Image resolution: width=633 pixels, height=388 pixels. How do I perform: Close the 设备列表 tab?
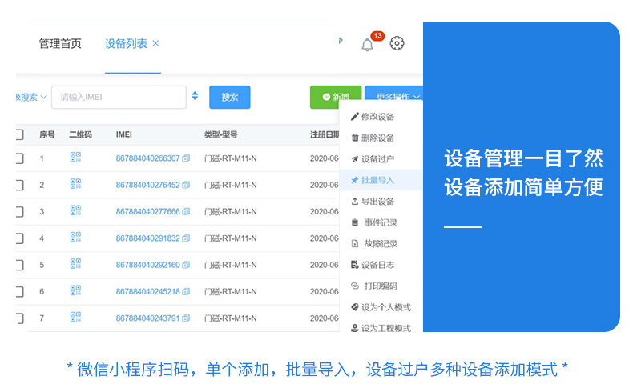tap(155, 43)
